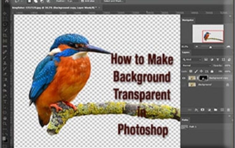Click the Feather input field
The width and height of the screenshot is (235, 148).
(x=72, y=1)
